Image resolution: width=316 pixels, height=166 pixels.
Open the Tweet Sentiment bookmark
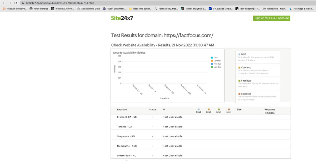coord(114,9)
